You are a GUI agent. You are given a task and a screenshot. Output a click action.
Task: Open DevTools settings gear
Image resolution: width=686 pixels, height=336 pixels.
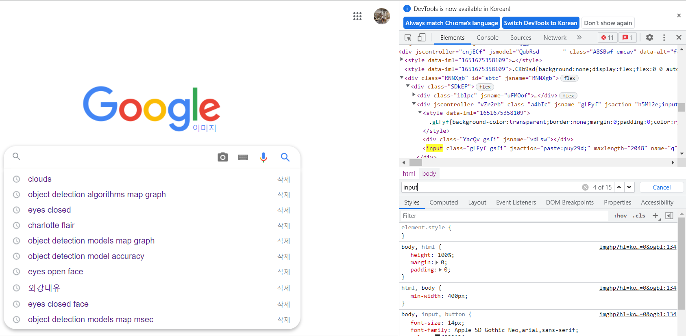(649, 37)
